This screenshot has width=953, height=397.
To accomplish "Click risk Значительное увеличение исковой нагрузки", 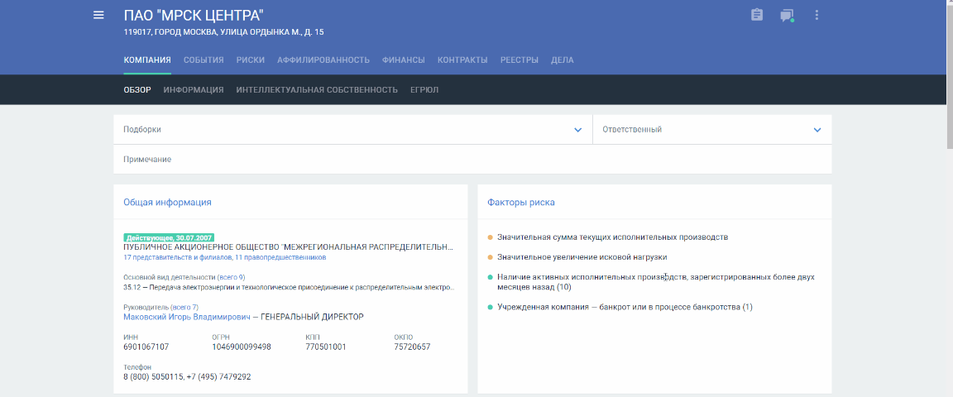I will click(582, 257).
